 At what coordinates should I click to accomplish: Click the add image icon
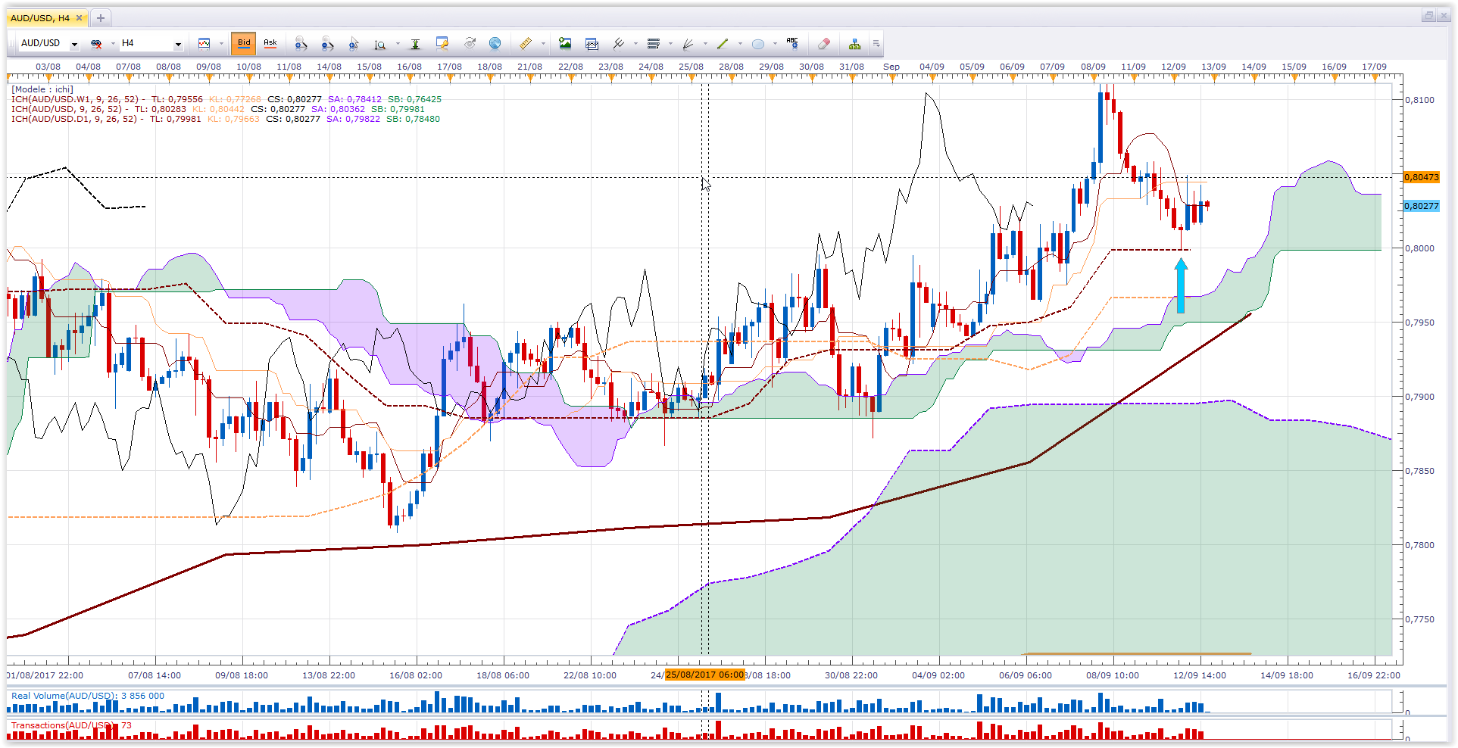click(x=565, y=44)
